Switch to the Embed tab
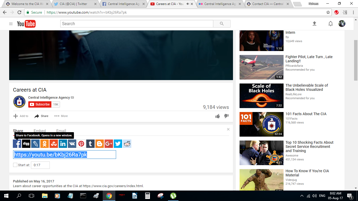The width and height of the screenshot is (358, 201). [x=40, y=131]
